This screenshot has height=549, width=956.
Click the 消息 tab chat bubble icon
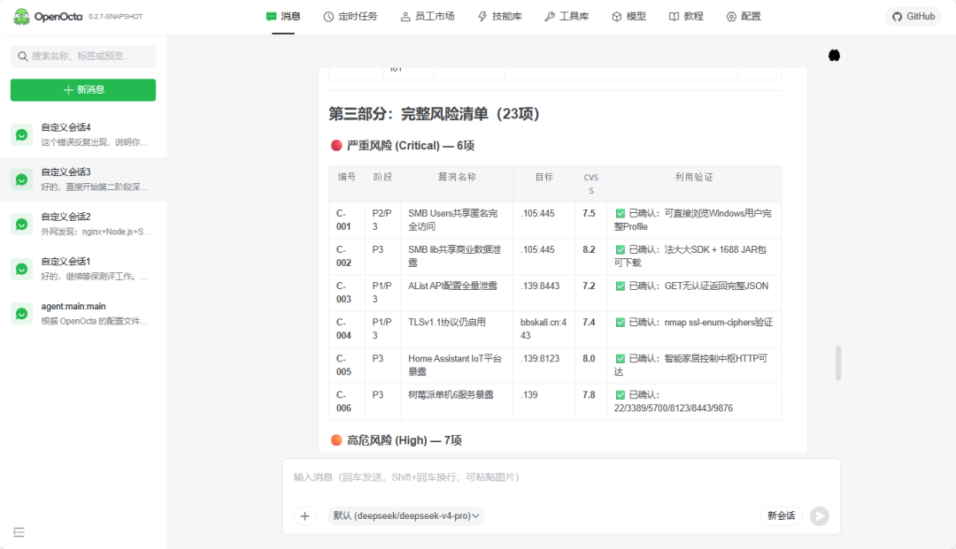tap(272, 17)
